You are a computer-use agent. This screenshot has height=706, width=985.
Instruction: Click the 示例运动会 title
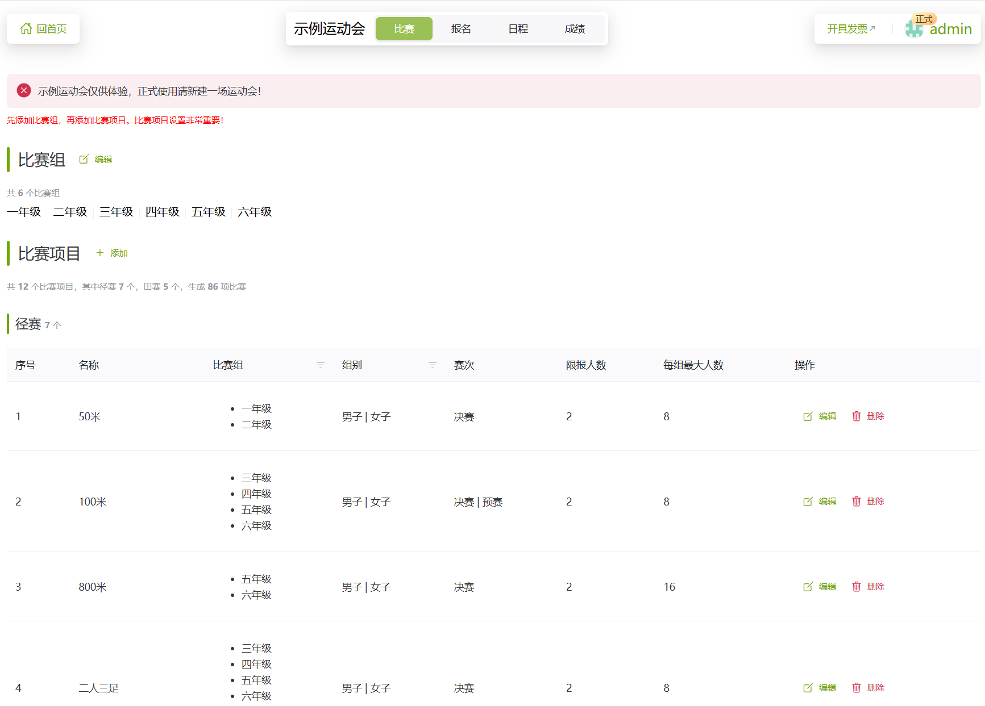coord(329,28)
